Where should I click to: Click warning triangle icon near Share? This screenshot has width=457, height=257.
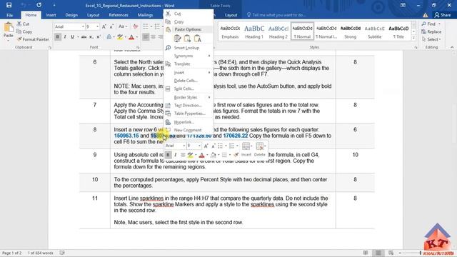click(x=426, y=15)
